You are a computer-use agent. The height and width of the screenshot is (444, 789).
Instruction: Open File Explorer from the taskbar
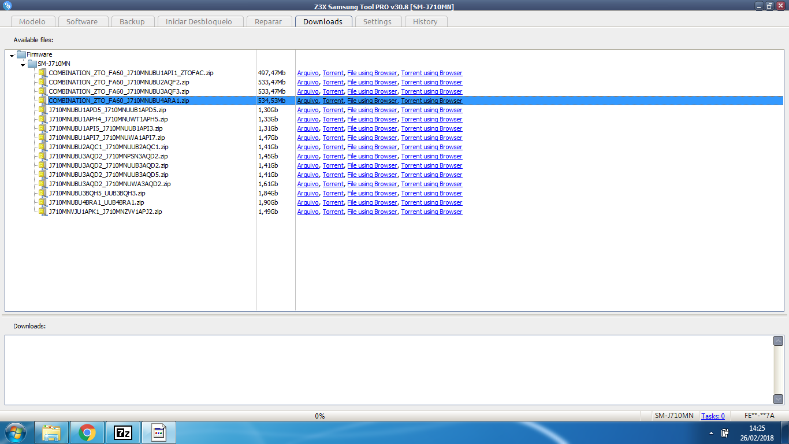point(51,432)
